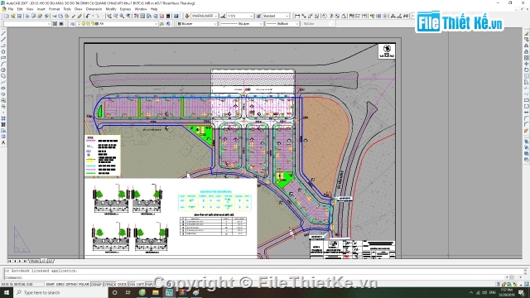Select the Trim modify tool
The image size is (530, 298).
click(x=527, y=89)
